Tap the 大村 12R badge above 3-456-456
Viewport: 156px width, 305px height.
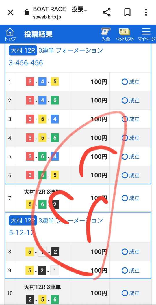pos(23,51)
